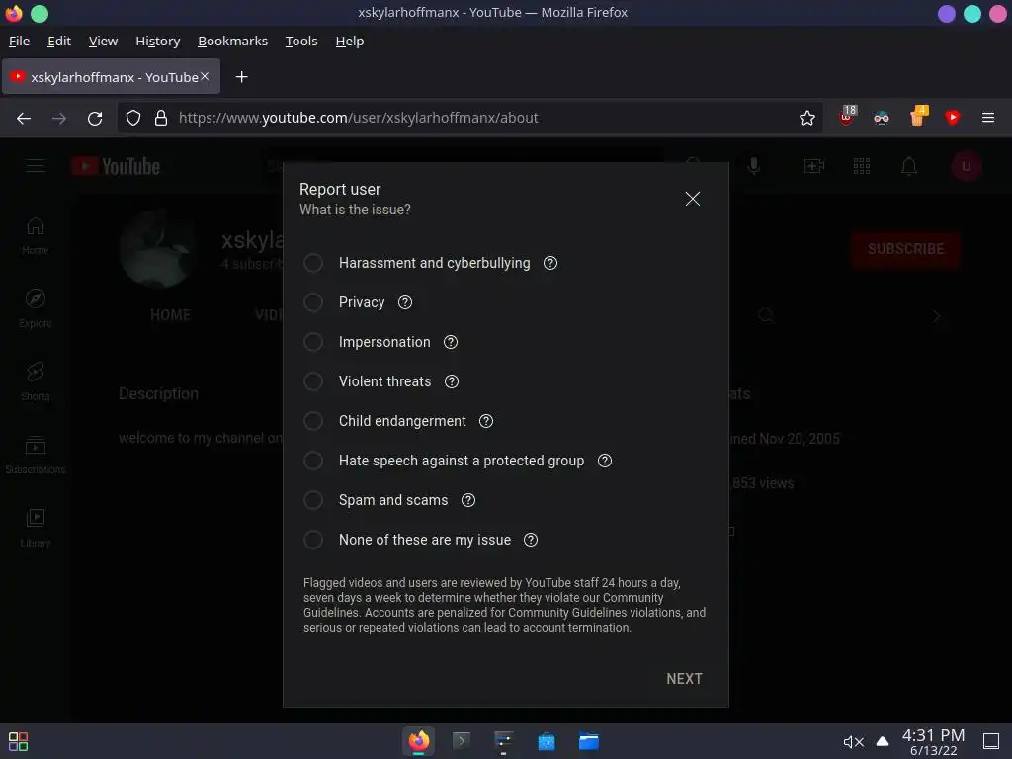The width and height of the screenshot is (1012, 759).
Task: Click the red YouTube extension icon
Action: pos(952,117)
